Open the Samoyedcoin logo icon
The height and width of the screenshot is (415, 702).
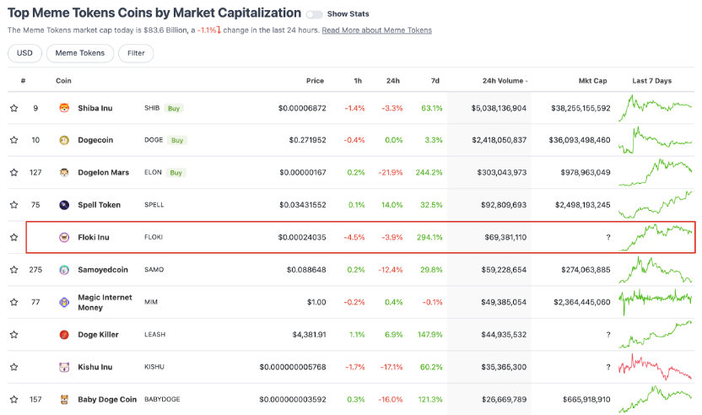click(x=64, y=270)
